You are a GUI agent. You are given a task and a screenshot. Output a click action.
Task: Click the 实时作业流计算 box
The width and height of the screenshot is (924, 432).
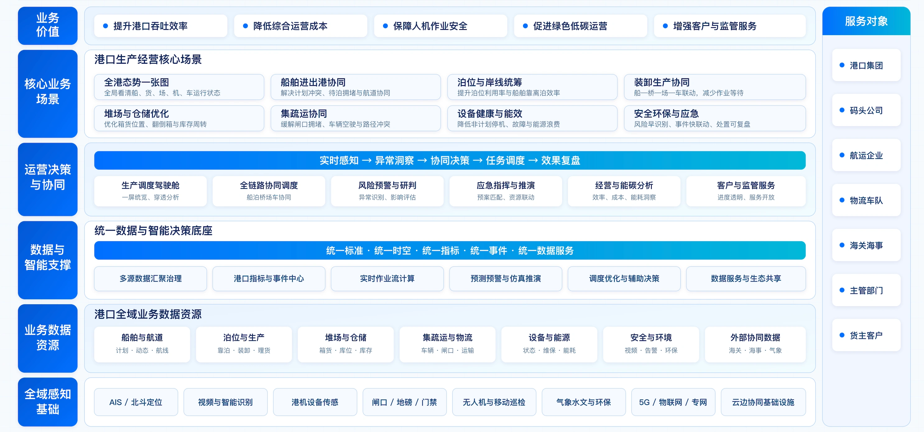[x=387, y=278]
